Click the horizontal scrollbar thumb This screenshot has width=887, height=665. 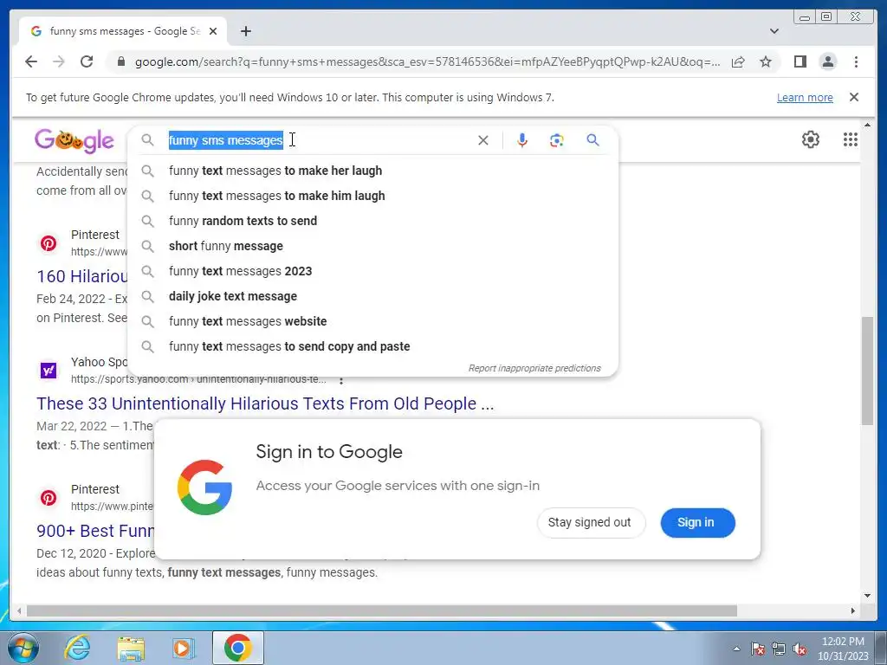point(382,610)
